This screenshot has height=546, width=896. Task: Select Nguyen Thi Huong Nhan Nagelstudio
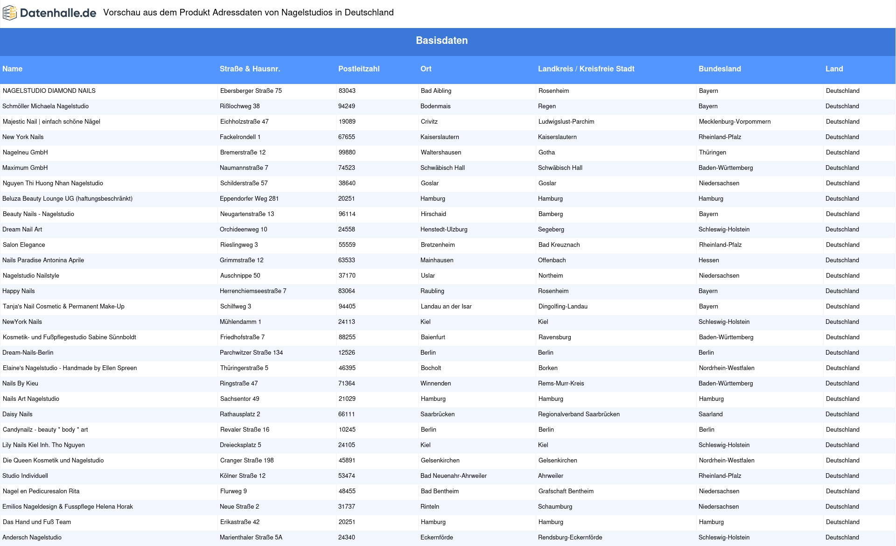point(53,183)
